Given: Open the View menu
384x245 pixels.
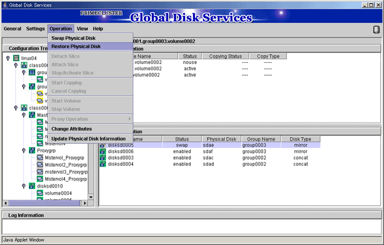Looking at the screenshot, I should click(x=82, y=29).
